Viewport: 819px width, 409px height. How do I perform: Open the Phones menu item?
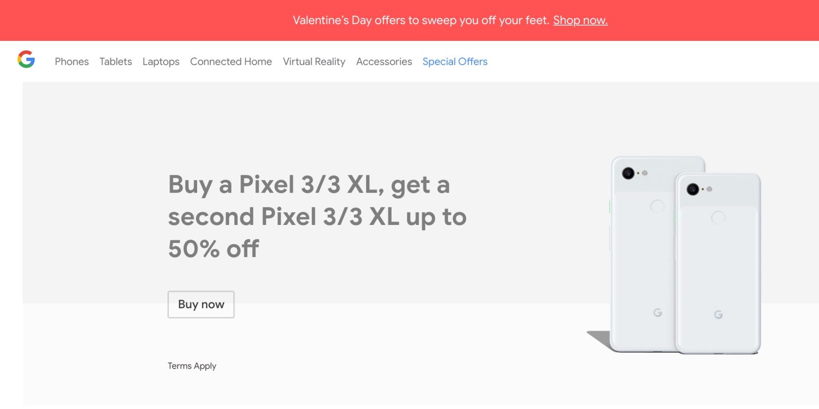point(72,62)
